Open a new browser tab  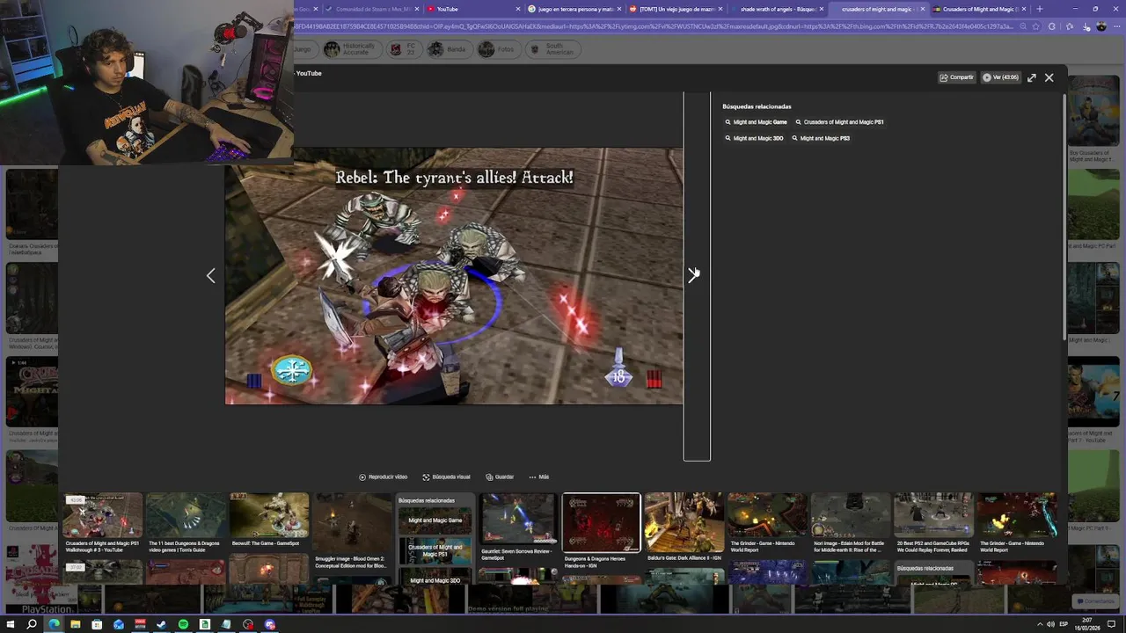click(1040, 9)
